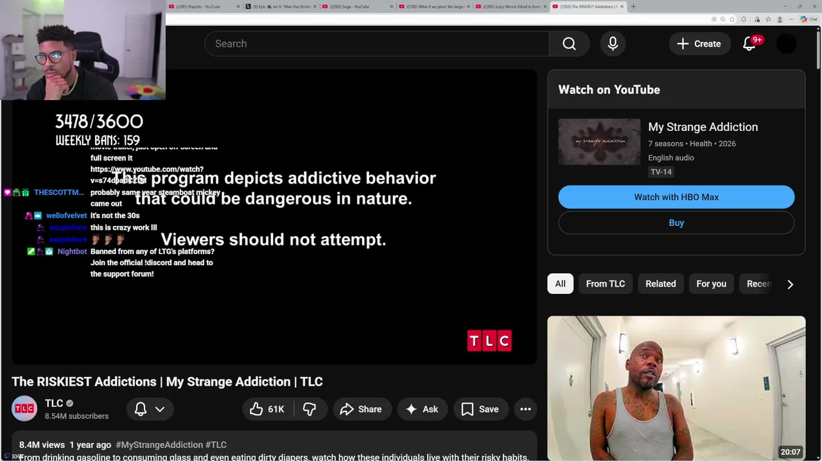Viewport: 822px width, 462px height.
Task: Click the '8.4M views 1 year ago' text
Action: pyautogui.click(x=65, y=445)
